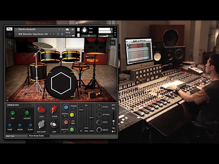This screenshot has height=164, width=219.
Task: Click the info icon in header
Action: (73, 30)
